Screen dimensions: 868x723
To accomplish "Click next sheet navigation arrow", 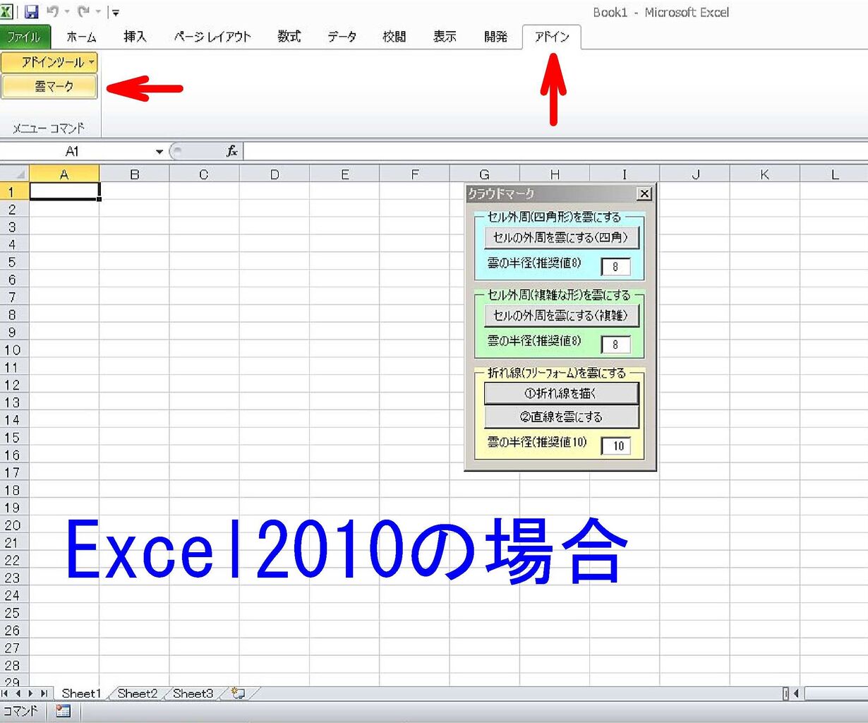I will click(30, 693).
